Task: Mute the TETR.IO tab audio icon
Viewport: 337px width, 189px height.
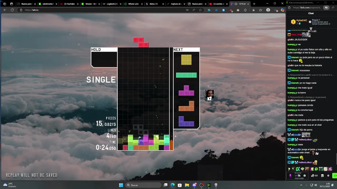Action: tap(236, 4)
